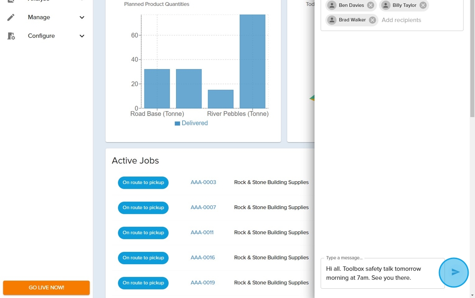Expand the Manage menu chevron
Image resolution: width=475 pixels, height=298 pixels.
[82, 17]
